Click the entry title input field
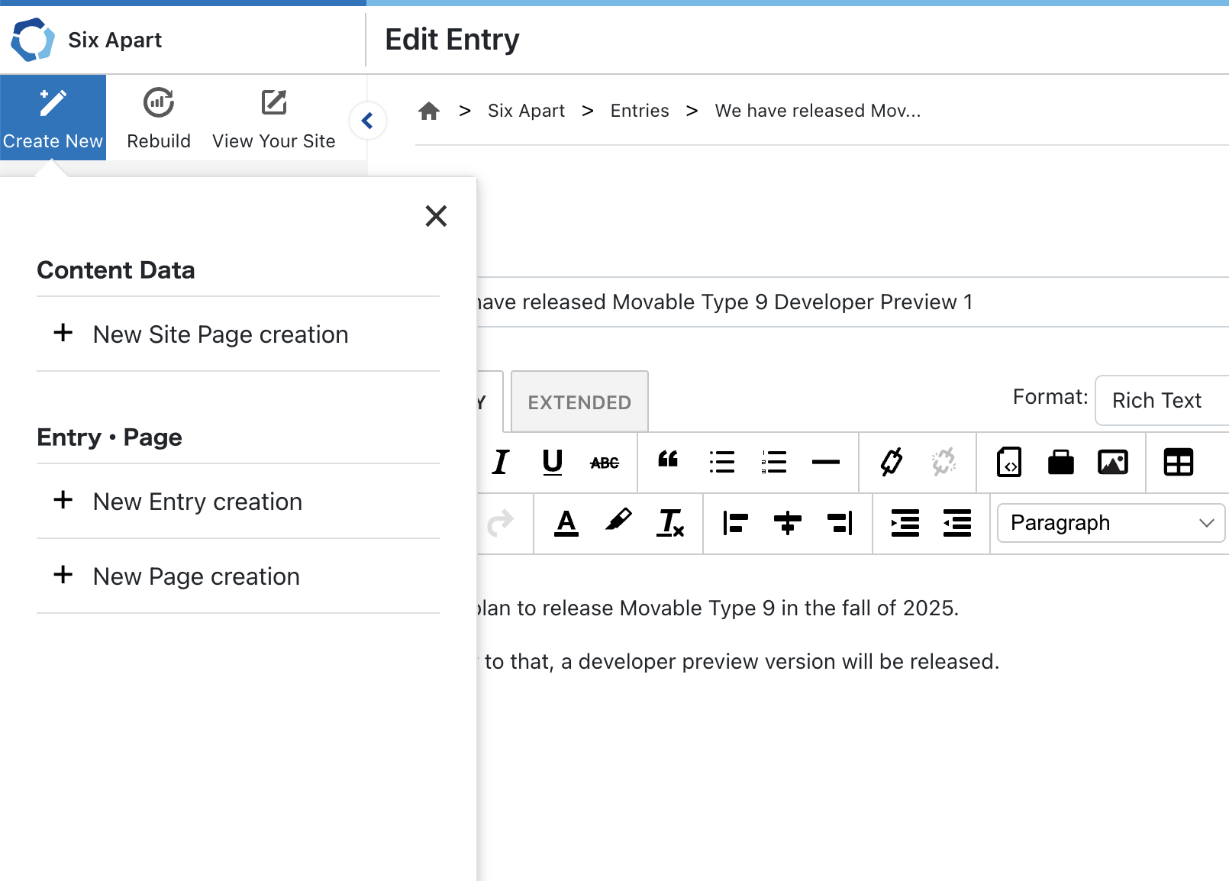This screenshot has width=1229, height=881. pyautogui.click(x=853, y=302)
